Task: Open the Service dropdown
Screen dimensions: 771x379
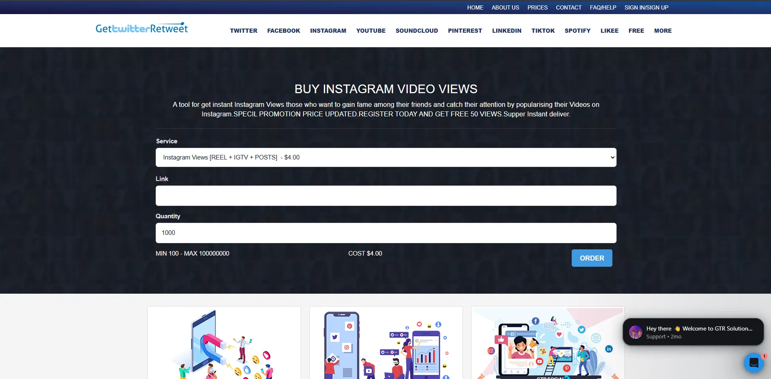Action: (386, 157)
